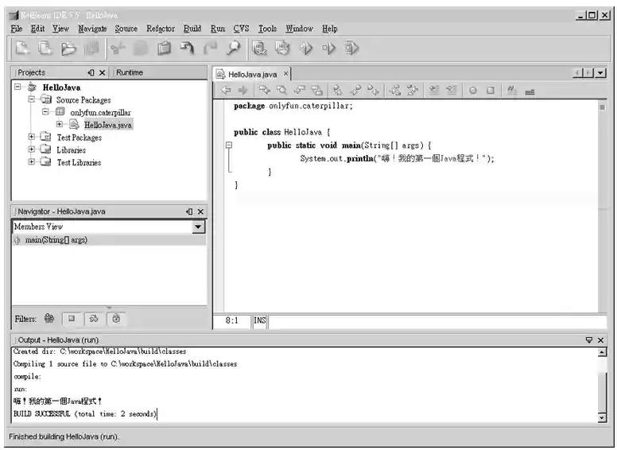Screen dimensions: 617x450
Task: Click the Output scrollbar down arrow
Action: (x=602, y=417)
